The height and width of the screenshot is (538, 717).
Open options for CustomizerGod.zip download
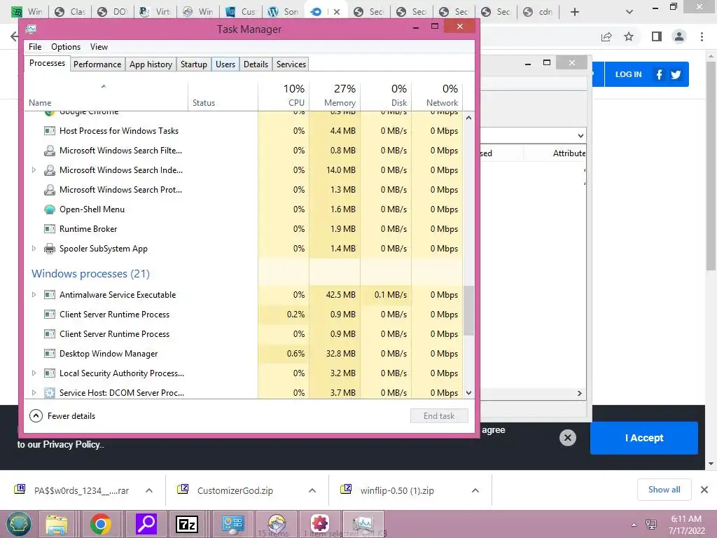(x=312, y=490)
